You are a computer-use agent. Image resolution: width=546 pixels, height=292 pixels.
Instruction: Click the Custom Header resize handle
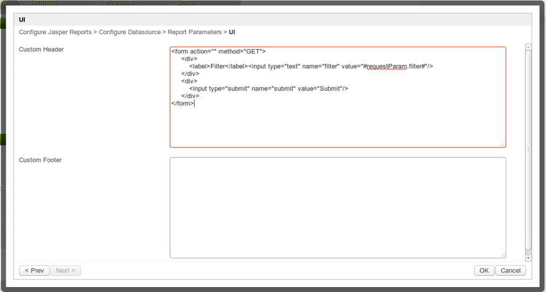point(503,144)
